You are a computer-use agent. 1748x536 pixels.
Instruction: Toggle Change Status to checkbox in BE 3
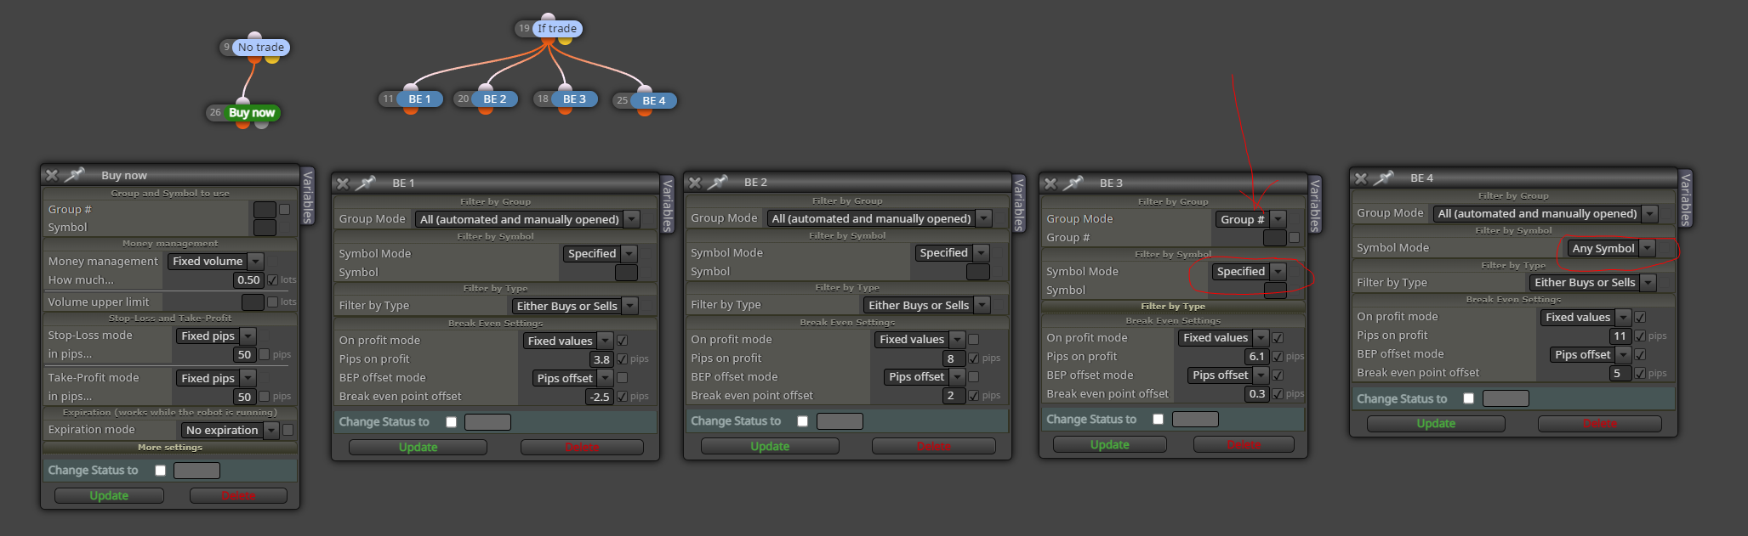pyautogui.click(x=1158, y=419)
